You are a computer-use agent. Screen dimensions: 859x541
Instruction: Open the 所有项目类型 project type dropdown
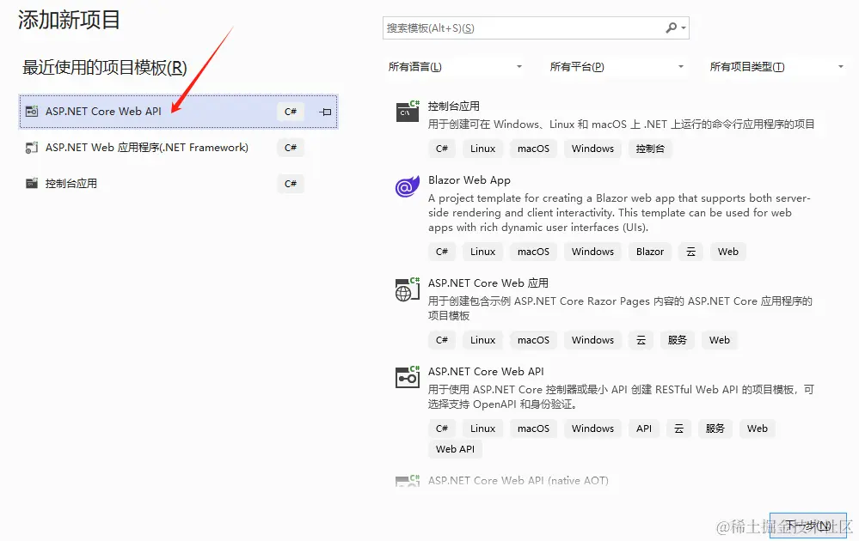click(776, 67)
